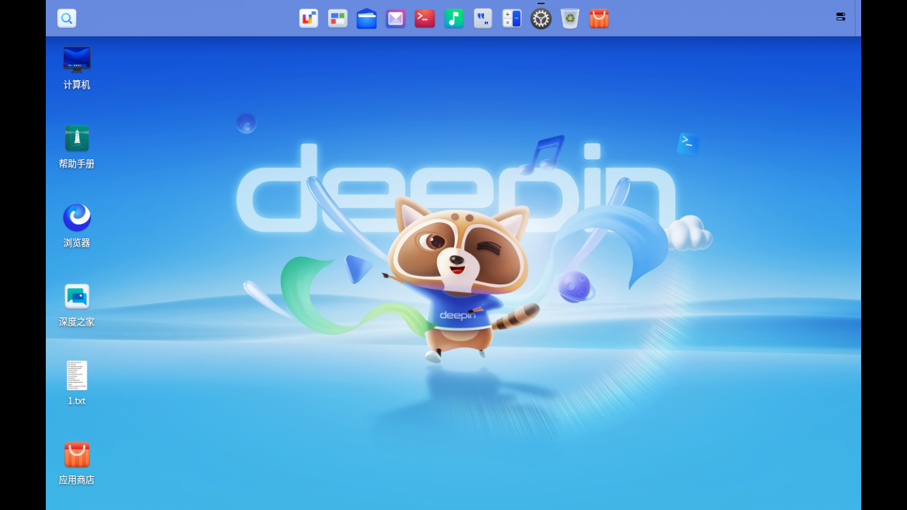Open the quotation-mark text editor in dock

[x=483, y=18]
